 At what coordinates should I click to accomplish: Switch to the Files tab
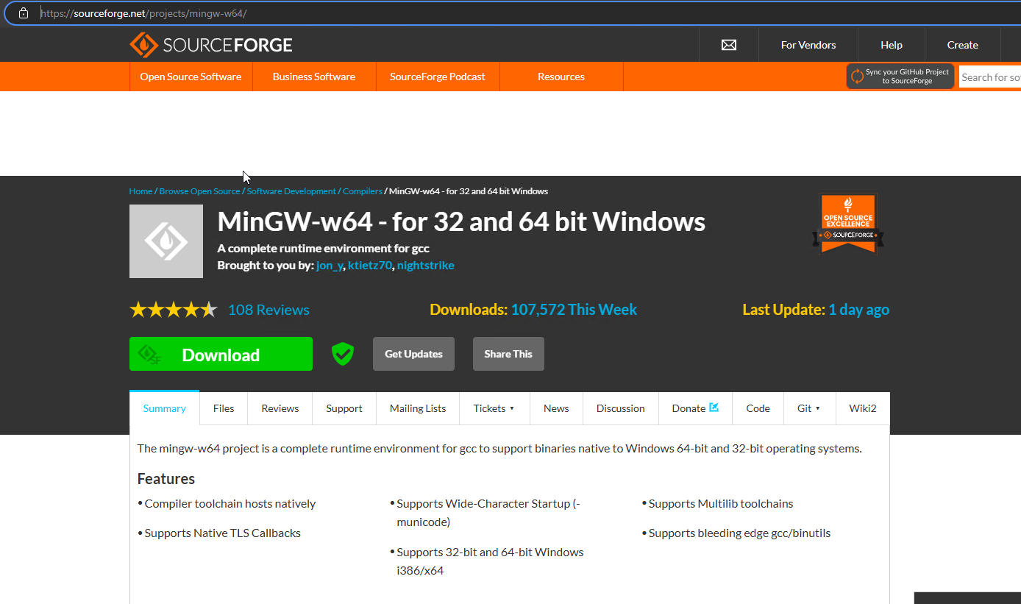tap(224, 408)
